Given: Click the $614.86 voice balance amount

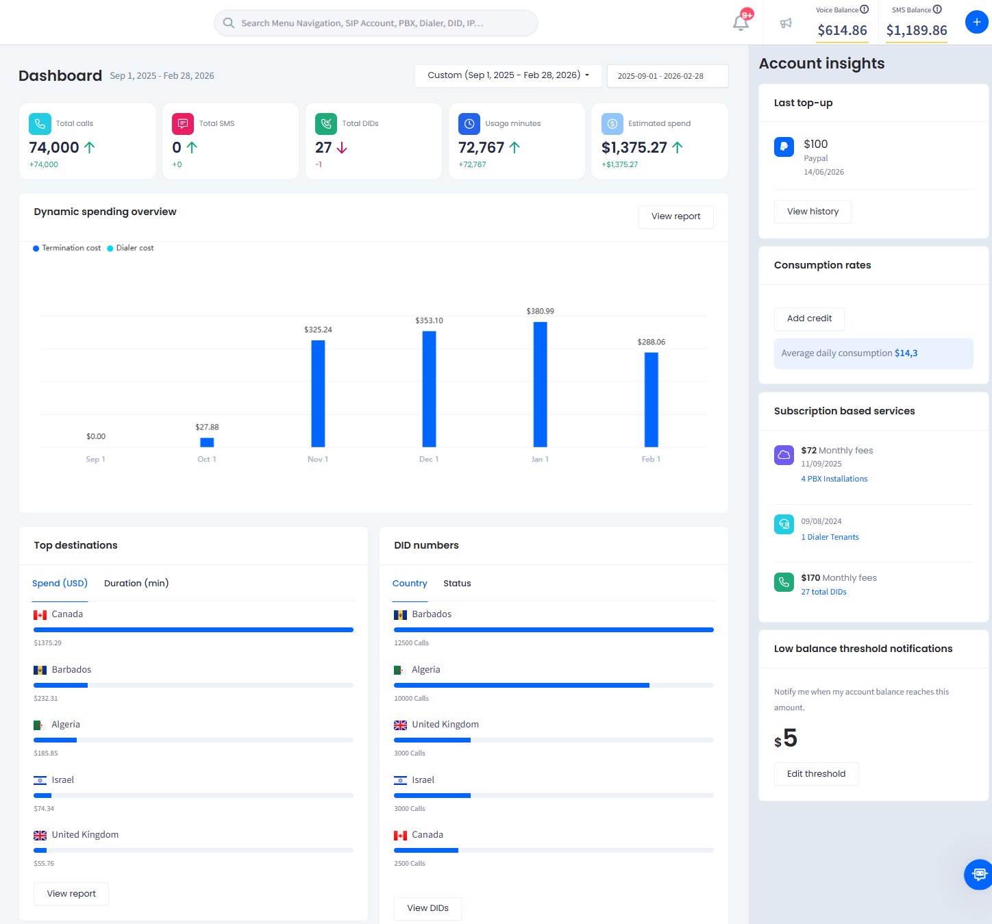Looking at the screenshot, I should (x=842, y=30).
